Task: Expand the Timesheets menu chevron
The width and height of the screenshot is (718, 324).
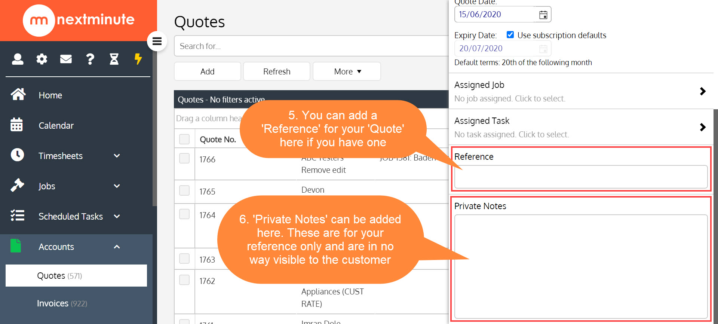Action: coord(117,156)
